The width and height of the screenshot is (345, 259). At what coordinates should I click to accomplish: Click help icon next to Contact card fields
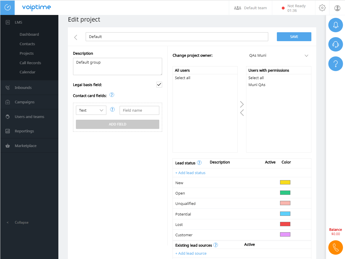112,95
